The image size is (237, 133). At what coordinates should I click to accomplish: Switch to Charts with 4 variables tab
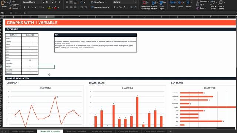pos(128,132)
